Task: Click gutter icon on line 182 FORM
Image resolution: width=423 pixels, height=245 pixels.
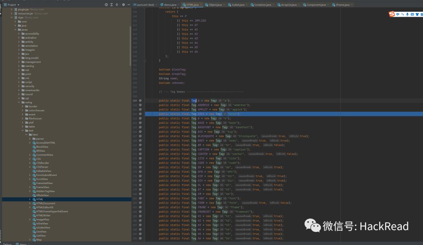Action: coord(140,203)
